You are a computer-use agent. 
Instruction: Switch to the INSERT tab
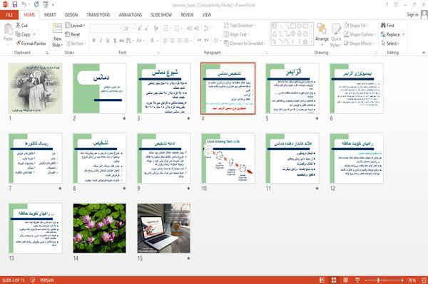tap(50, 15)
